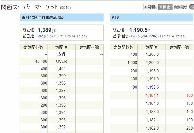Click the TSE timestamp 21/12/14 15:00
Image resolution: width=194 pixels, height=133 pixels.
(73, 36)
